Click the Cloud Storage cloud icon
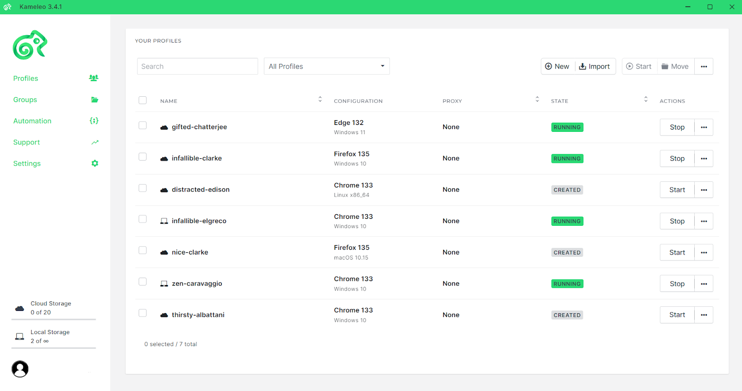The width and height of the screenshot is (742, 391). click(19, 308)
